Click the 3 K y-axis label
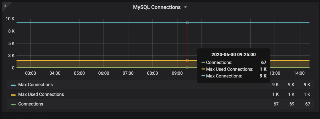 12,56
